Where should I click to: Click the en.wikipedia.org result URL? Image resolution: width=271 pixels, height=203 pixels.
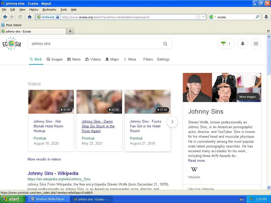point(59,179)
